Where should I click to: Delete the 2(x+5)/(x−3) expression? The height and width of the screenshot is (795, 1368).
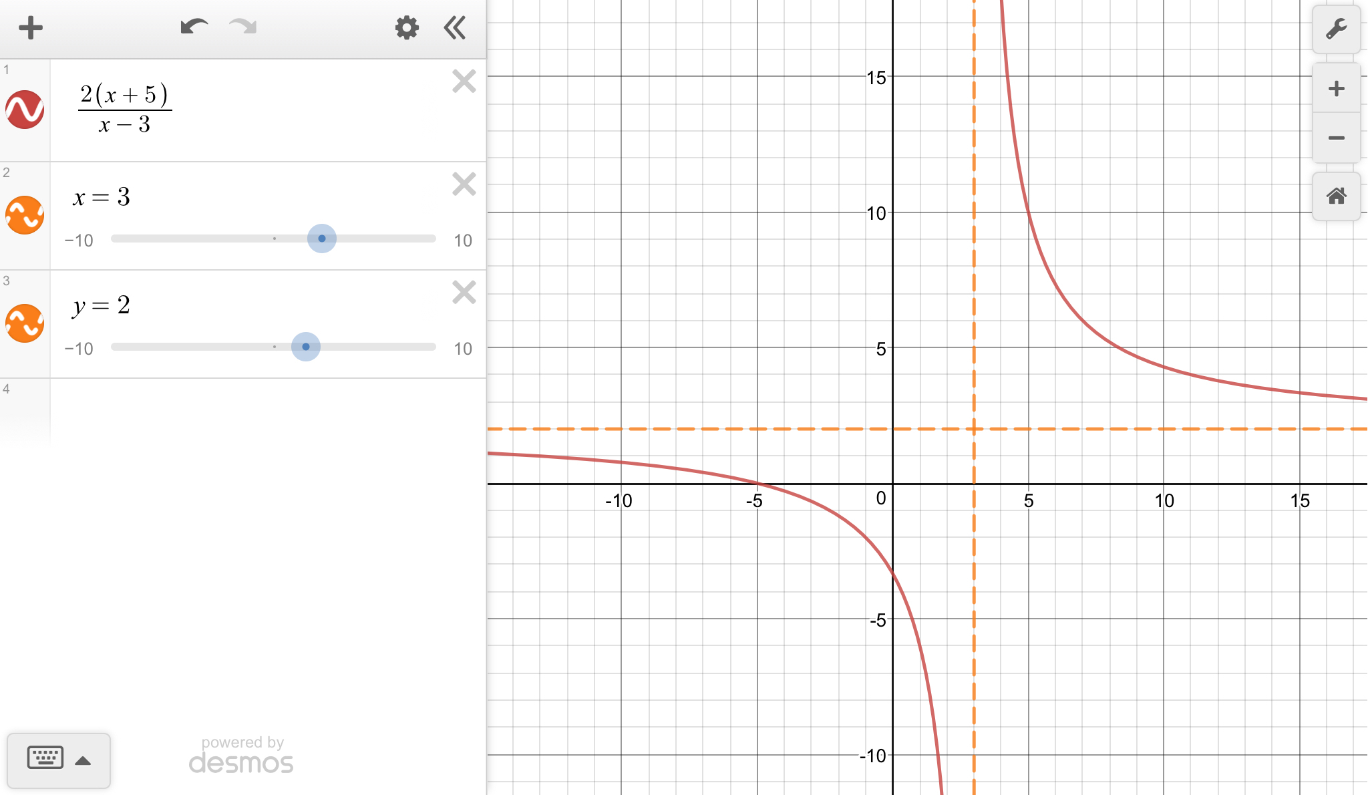pyautogui.click(x=464, y=82)
